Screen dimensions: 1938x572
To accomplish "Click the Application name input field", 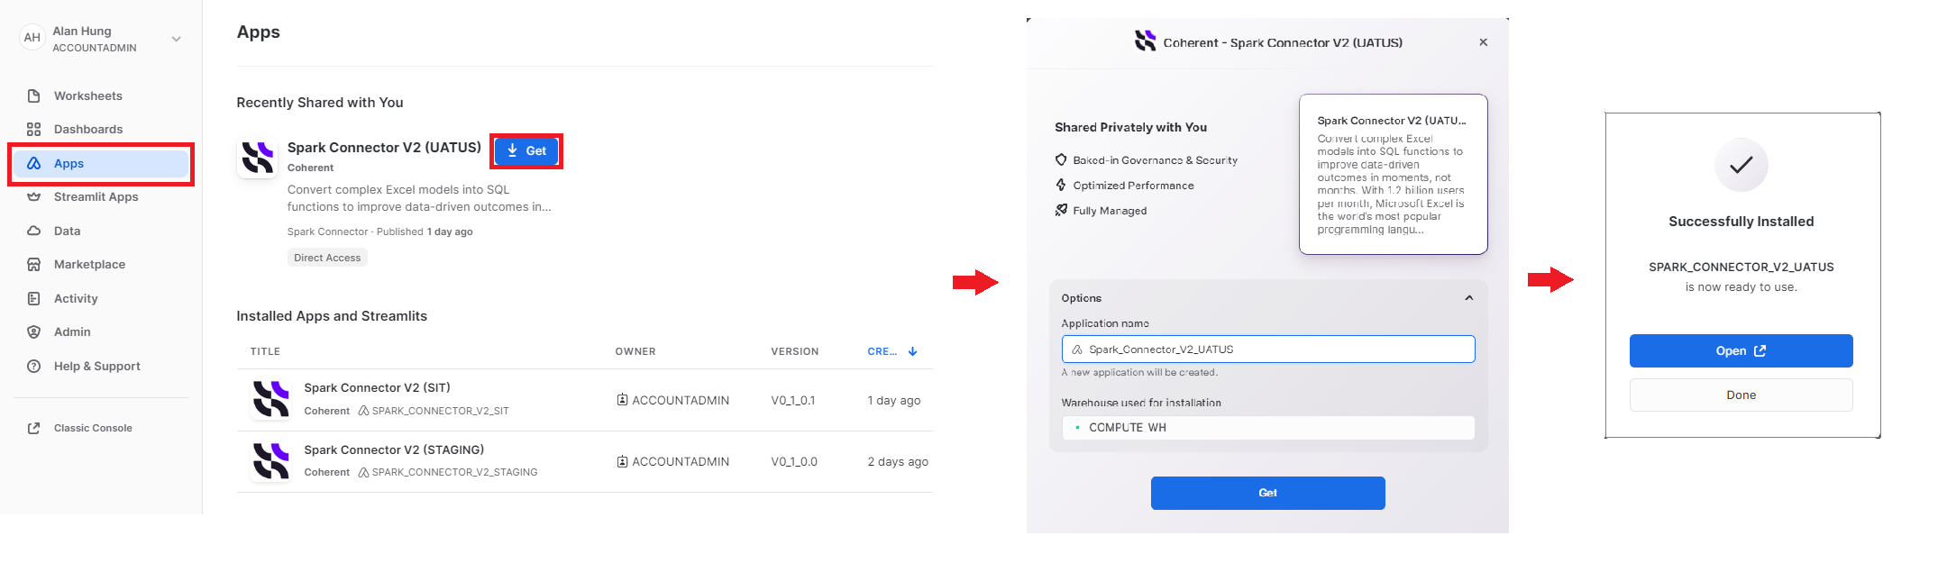I will pyautogui.click(x=1268, y=350).
